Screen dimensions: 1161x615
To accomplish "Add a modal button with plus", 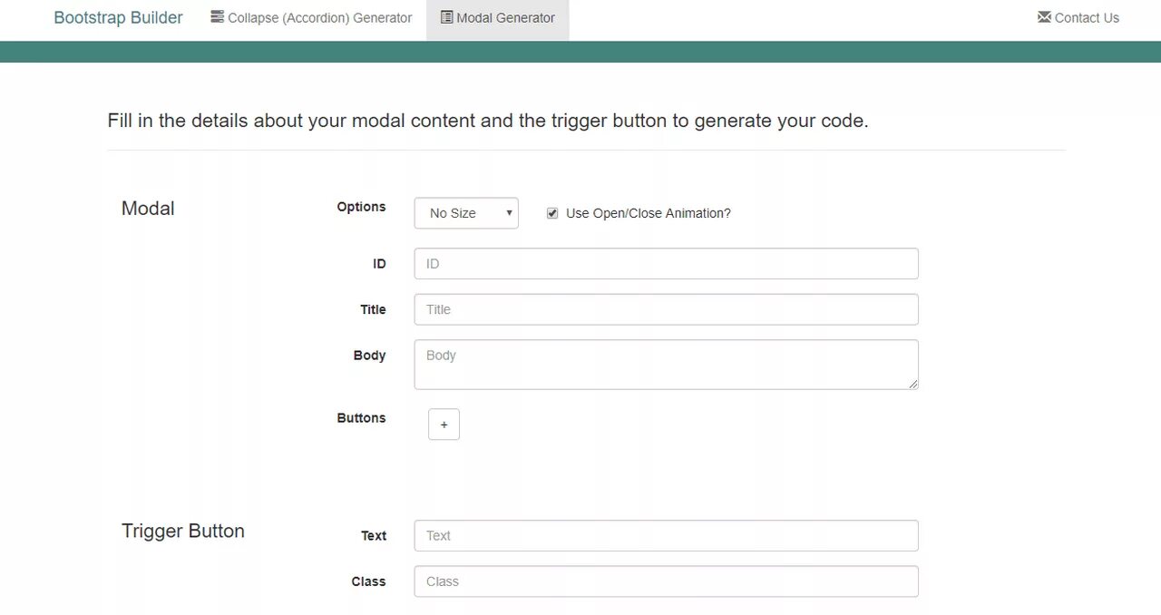I will [x=444, y=425].
